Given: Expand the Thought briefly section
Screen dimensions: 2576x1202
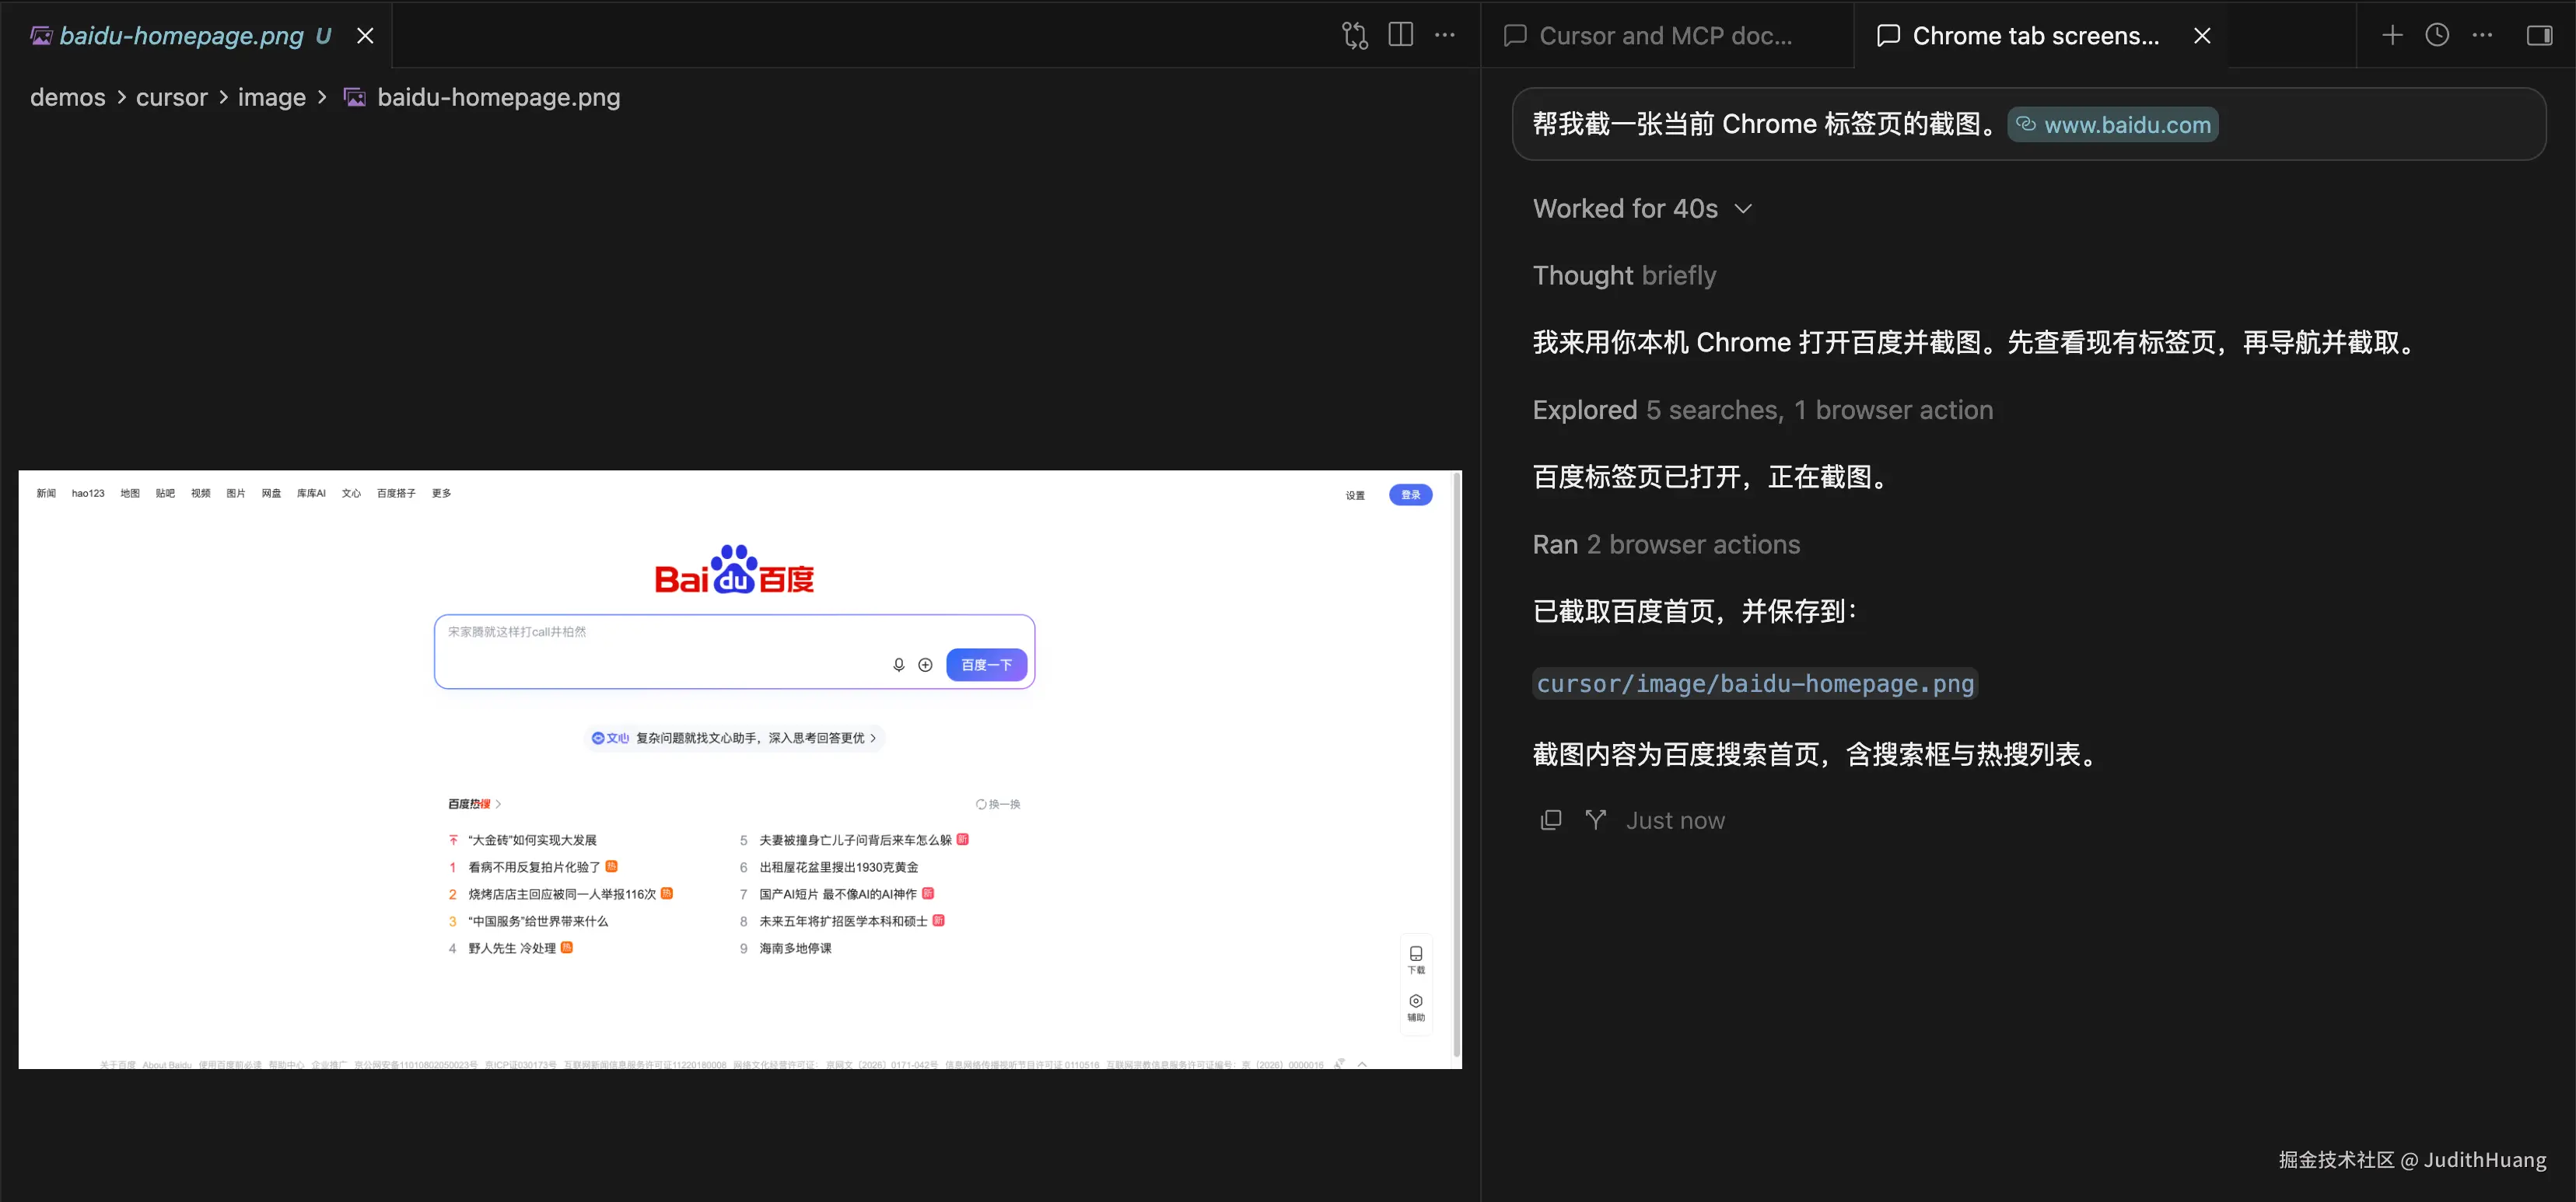Looking at the screenshot, I should (1624, 275).
